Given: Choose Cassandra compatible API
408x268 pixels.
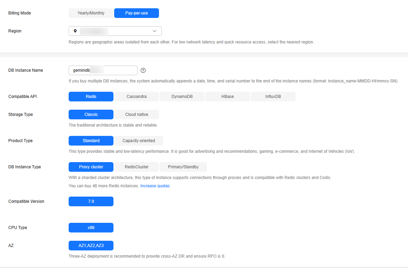Looking at the screenshot, I should click(x=137, y=97).
